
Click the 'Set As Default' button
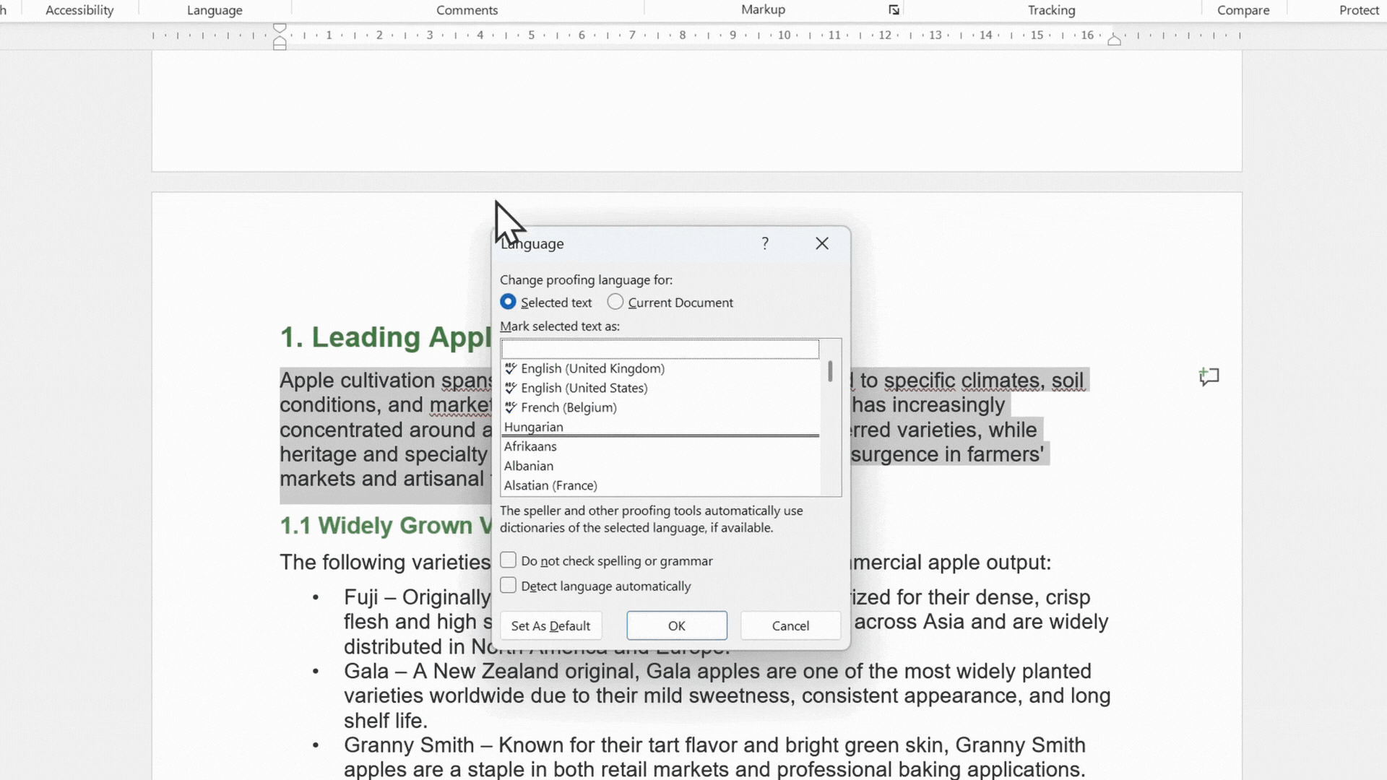pyautogui.click(x=550, y=625)
